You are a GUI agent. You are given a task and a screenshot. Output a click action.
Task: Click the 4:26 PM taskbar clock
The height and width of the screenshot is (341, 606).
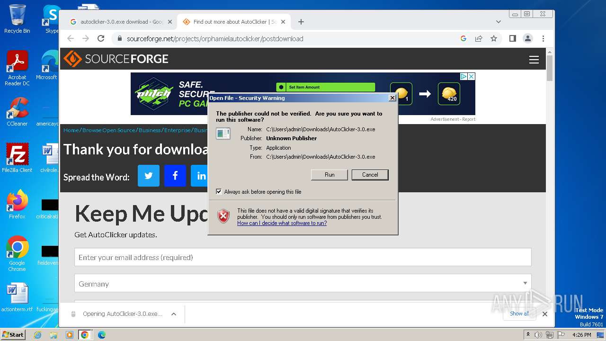tap(582, 335)
